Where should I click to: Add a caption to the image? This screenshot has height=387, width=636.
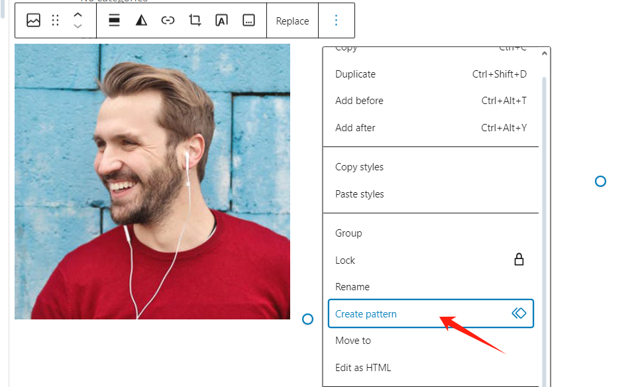(248, 21)
